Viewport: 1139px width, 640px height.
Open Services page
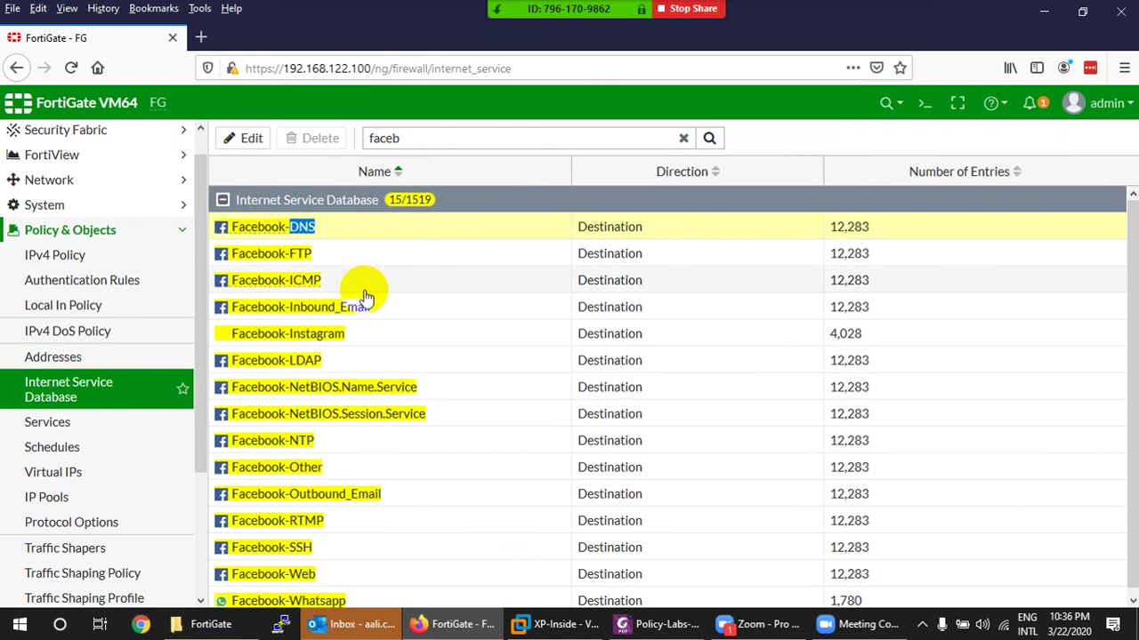click(47, 422)
